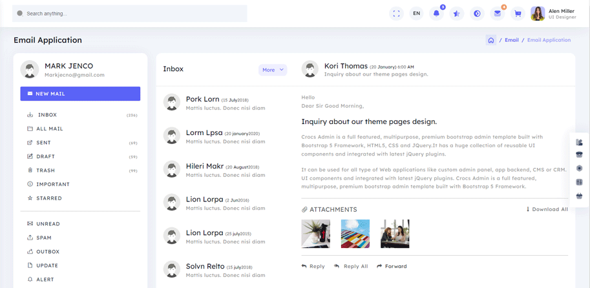Click the sliders icon in right sidebar

(x=579, y=182)
